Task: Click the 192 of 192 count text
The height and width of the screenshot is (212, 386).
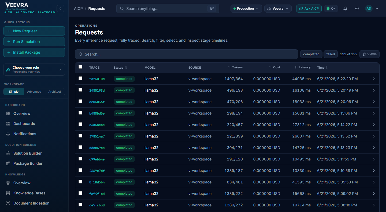Action: point(349,54)
